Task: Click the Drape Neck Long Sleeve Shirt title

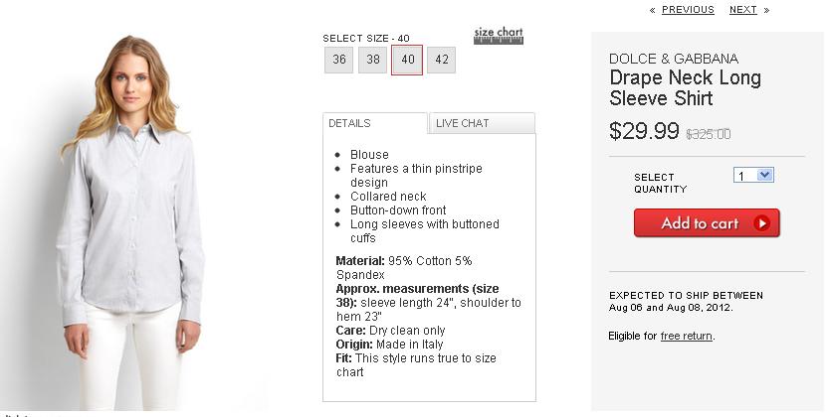Action: click(685, 88)
